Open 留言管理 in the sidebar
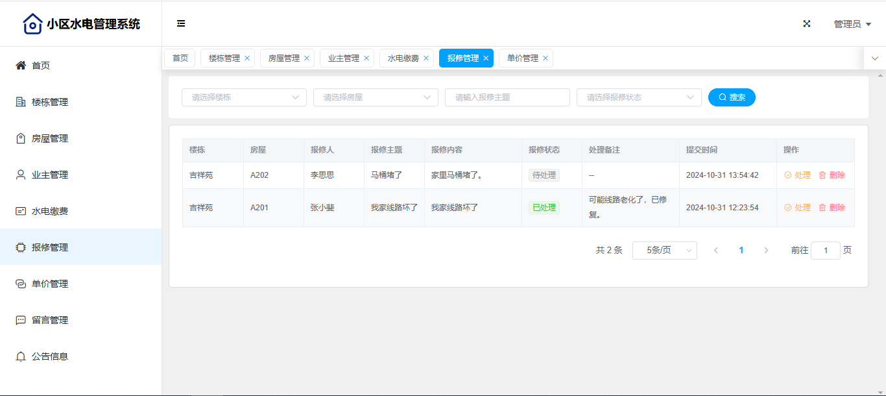This screenshot has width=886, height=396. coord(50,320)
